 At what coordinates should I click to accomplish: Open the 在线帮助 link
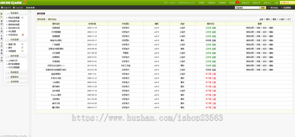point(287,8)
